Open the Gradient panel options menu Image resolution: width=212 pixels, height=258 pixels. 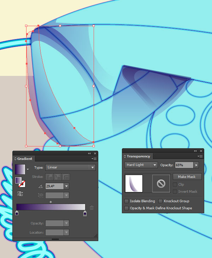pyautogui.click(x=94, y=158)
